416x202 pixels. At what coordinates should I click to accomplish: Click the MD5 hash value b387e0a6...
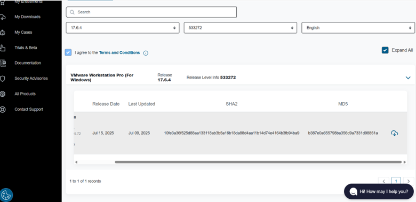click(x=343, y=133)
